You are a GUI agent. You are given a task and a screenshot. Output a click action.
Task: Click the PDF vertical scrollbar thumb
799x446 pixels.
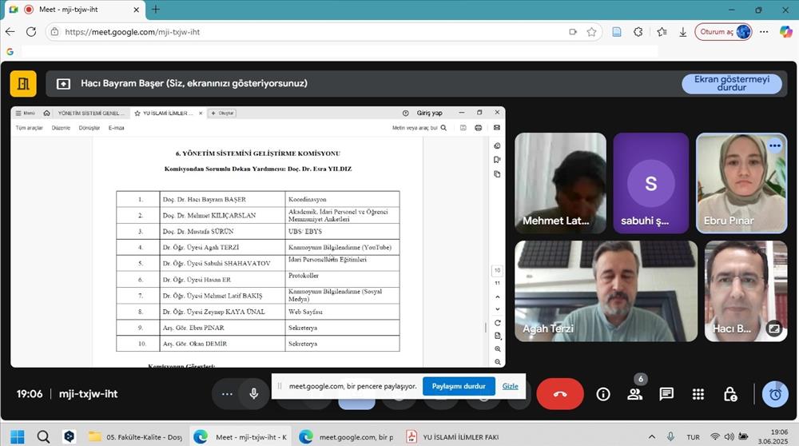coord(486,327)
